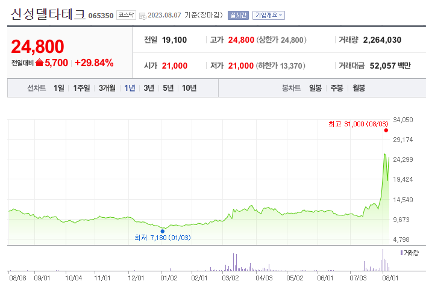The width and height of the screenshot is (426, 290).
Task: Show the 5년 line chart
Action: (168, 88)
